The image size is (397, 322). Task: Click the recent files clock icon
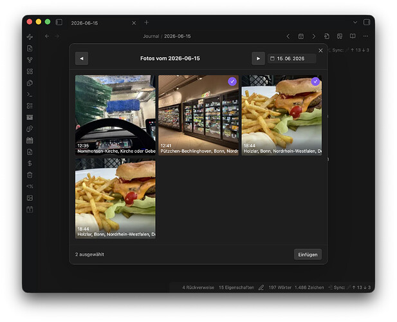(x=30, y=83)
